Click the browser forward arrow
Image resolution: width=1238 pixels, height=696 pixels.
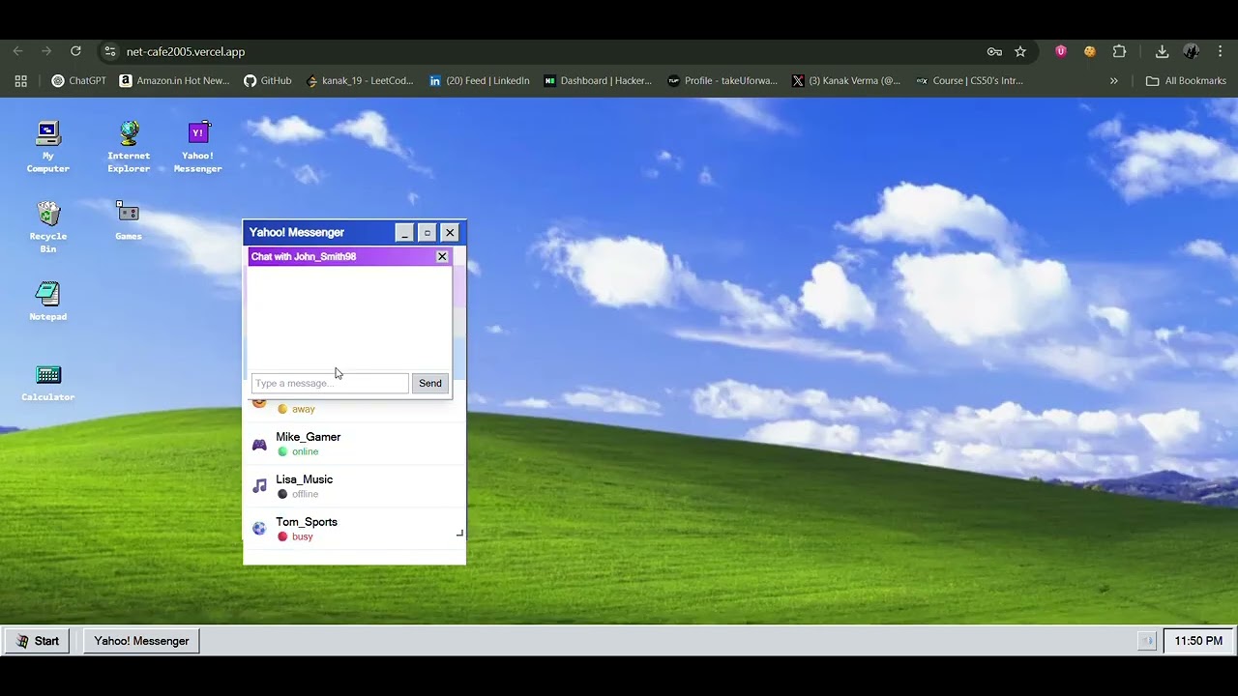46,51
